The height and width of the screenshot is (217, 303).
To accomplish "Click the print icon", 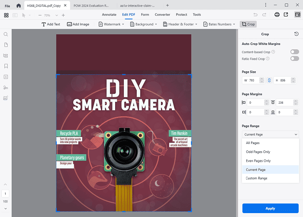I will coord(277,15).
